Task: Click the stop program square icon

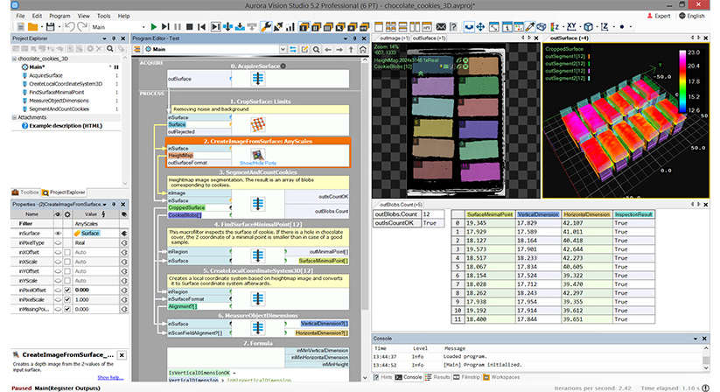Action: [189, 27]
